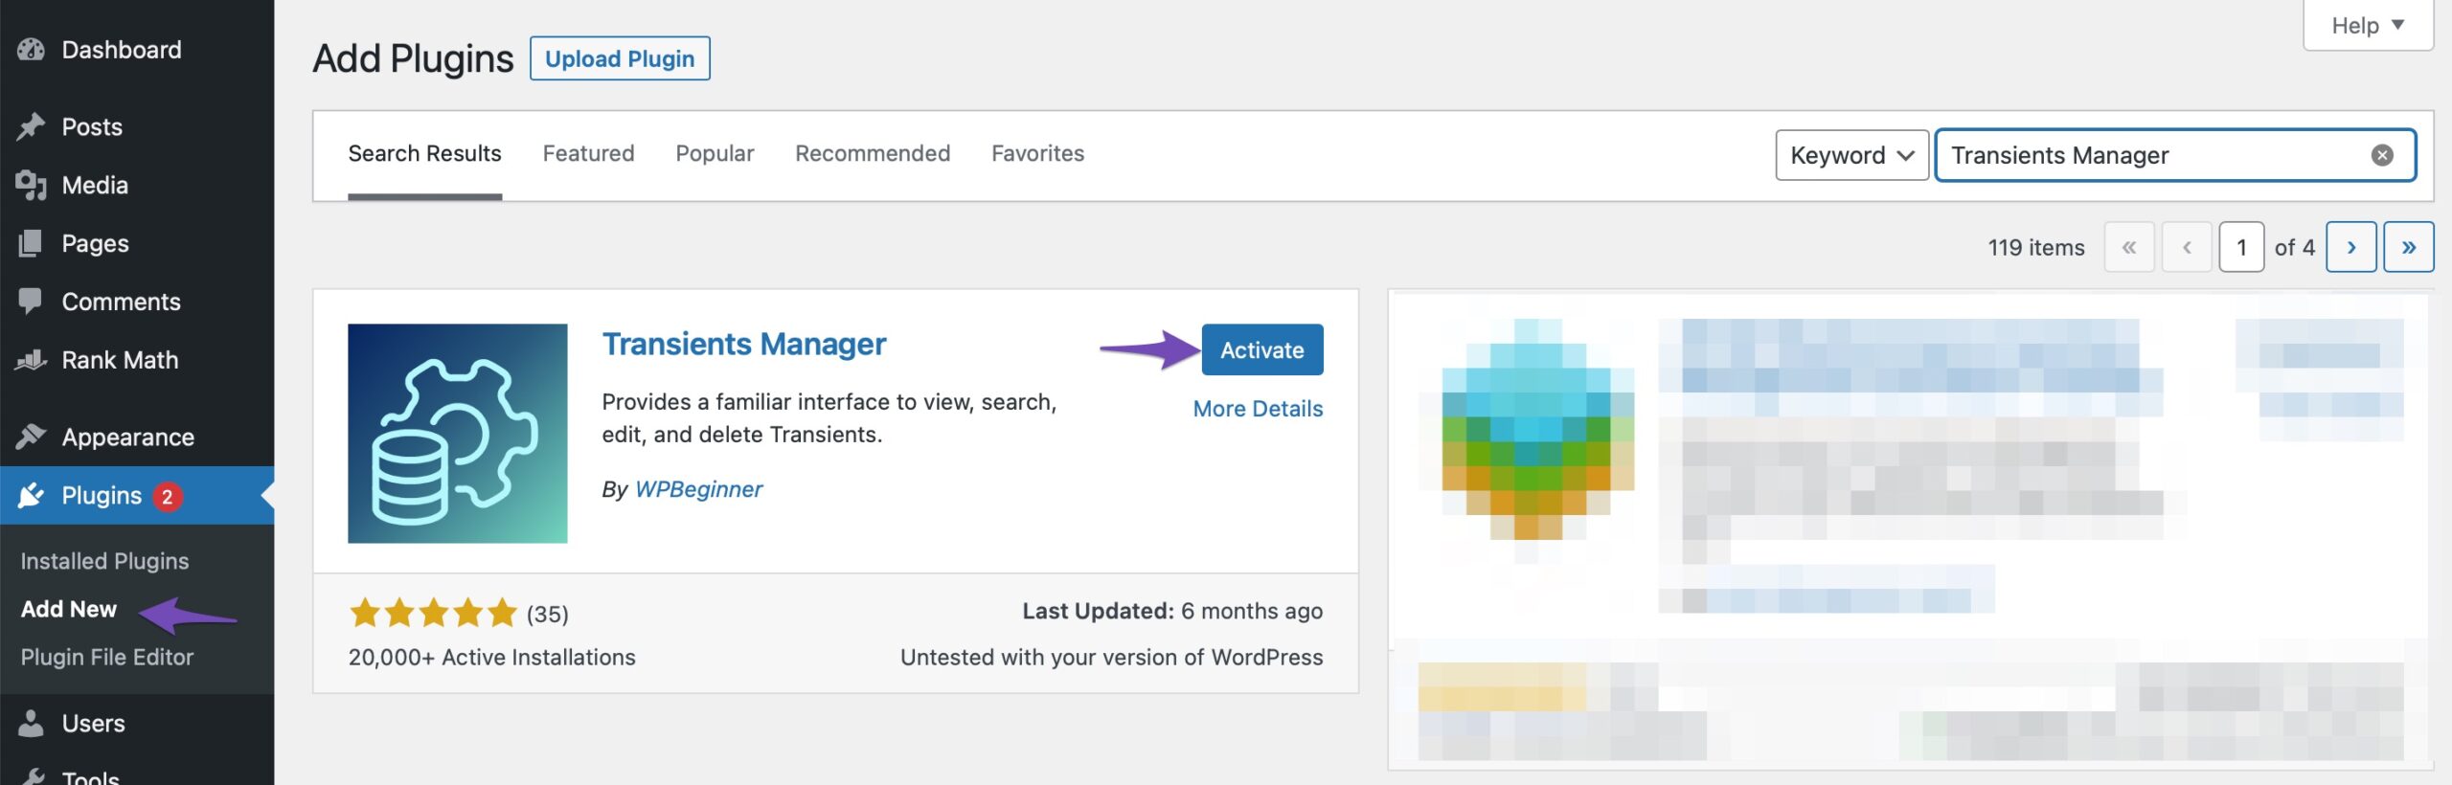Viewport: 2452px width, 785px height.
Task: Open Plugin File Editor submenu
Action: pos(107,657)
